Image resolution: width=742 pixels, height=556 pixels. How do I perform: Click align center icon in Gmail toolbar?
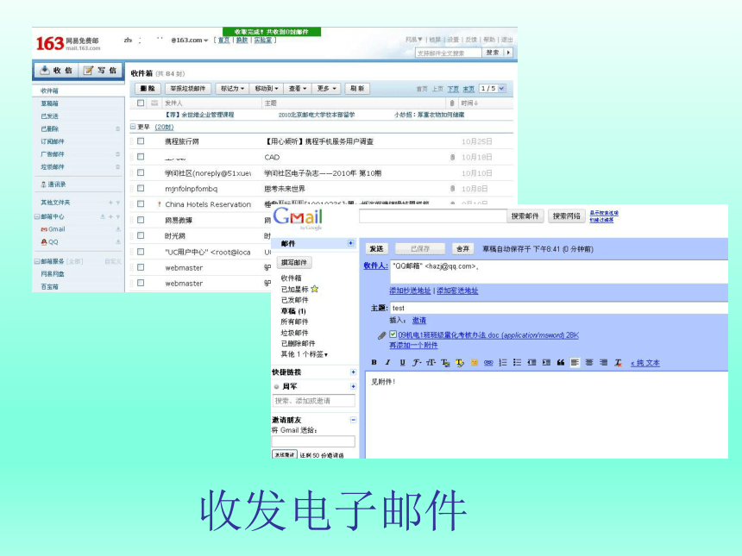click(x=589, y=362)
